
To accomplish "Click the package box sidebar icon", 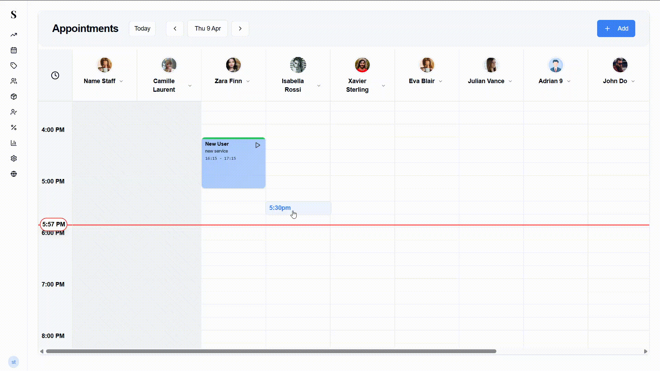I will [14, 97].
